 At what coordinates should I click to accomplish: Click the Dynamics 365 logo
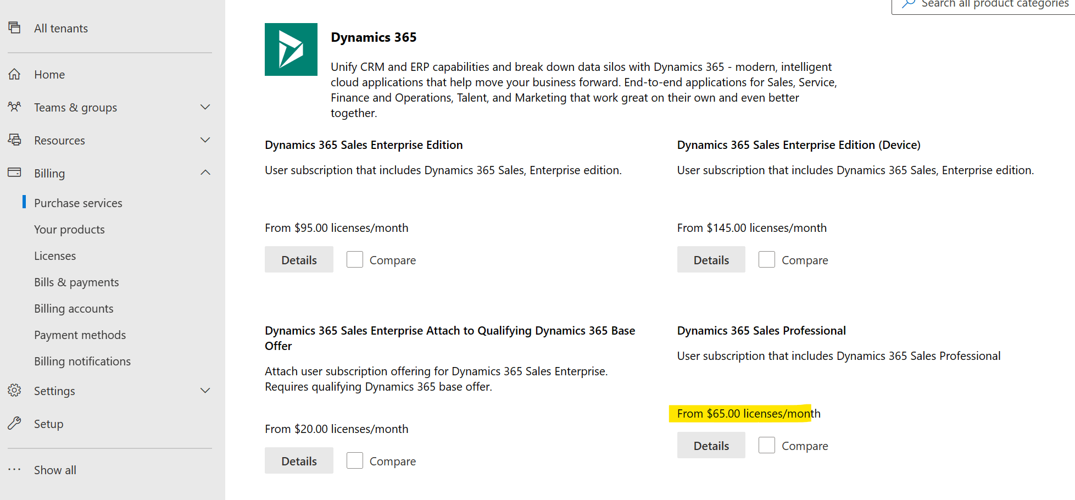291,49
